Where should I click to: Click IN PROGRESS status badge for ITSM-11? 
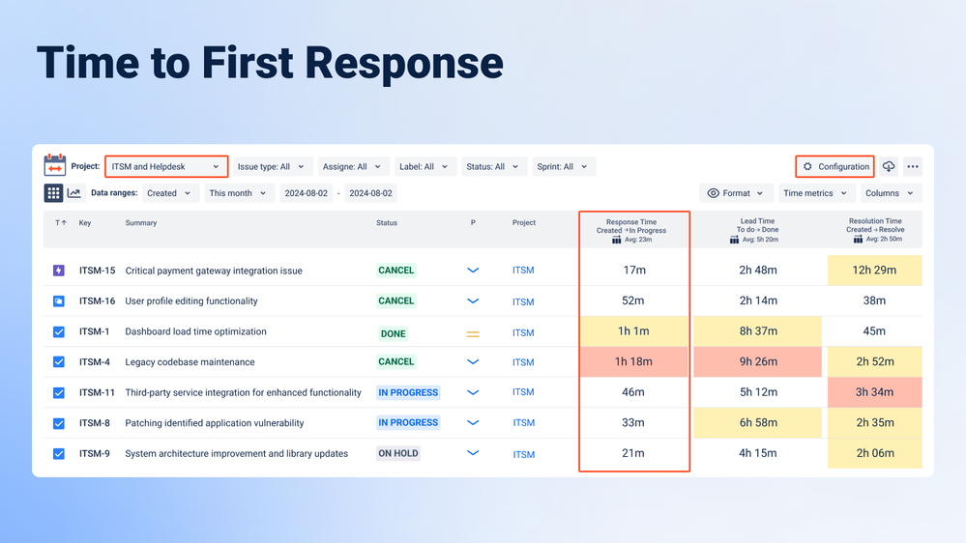coord(408,392)
